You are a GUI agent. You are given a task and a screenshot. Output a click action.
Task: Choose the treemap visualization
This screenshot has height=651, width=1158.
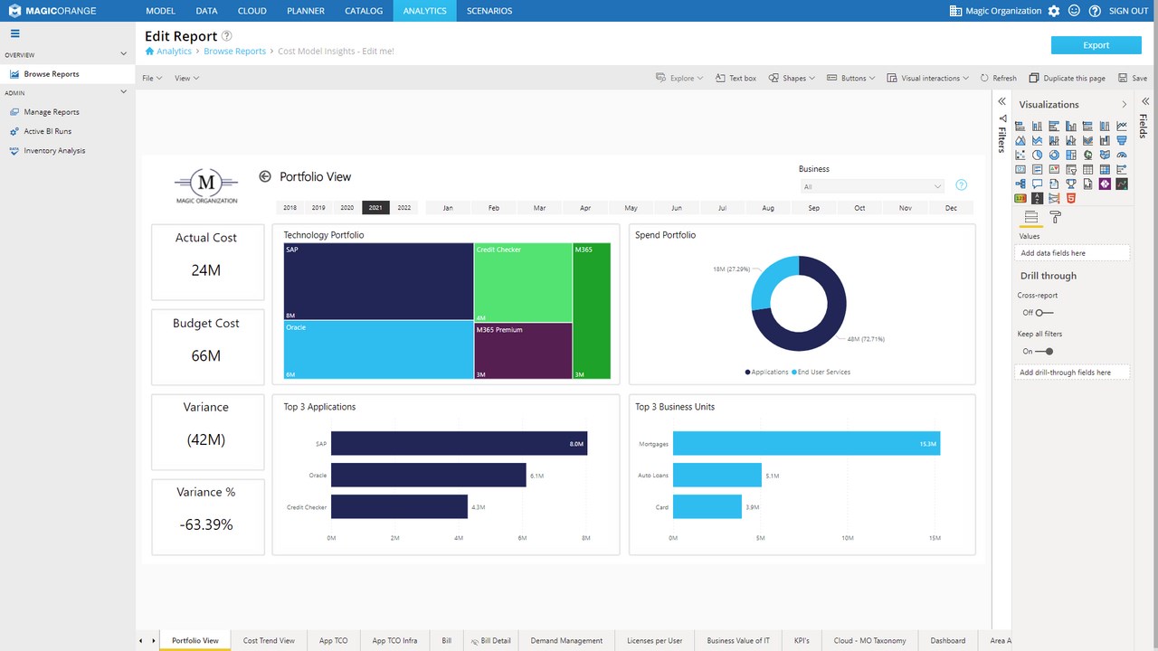(1071, 155)
